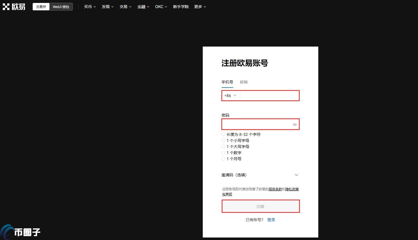Expand the 邀请码（选填）section

pos(296,175)
